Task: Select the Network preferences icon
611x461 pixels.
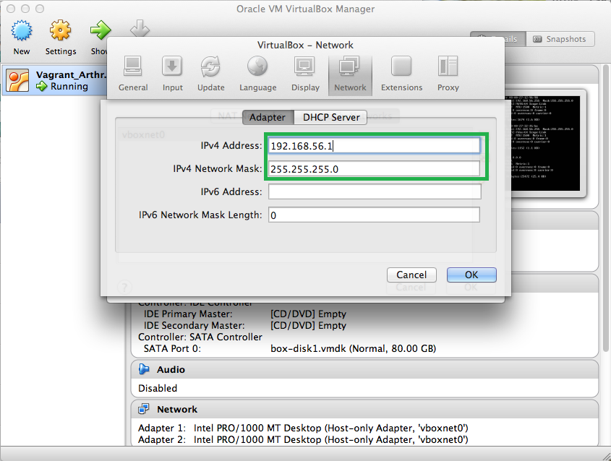Action: (x=349, y=66)
